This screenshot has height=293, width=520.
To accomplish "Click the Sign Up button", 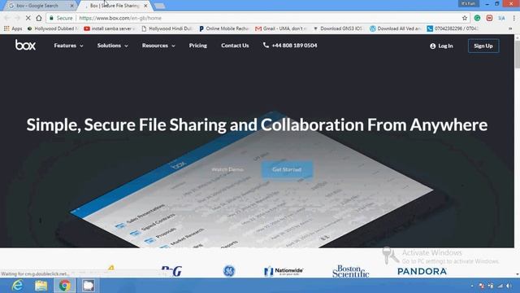I will point(483,46).
